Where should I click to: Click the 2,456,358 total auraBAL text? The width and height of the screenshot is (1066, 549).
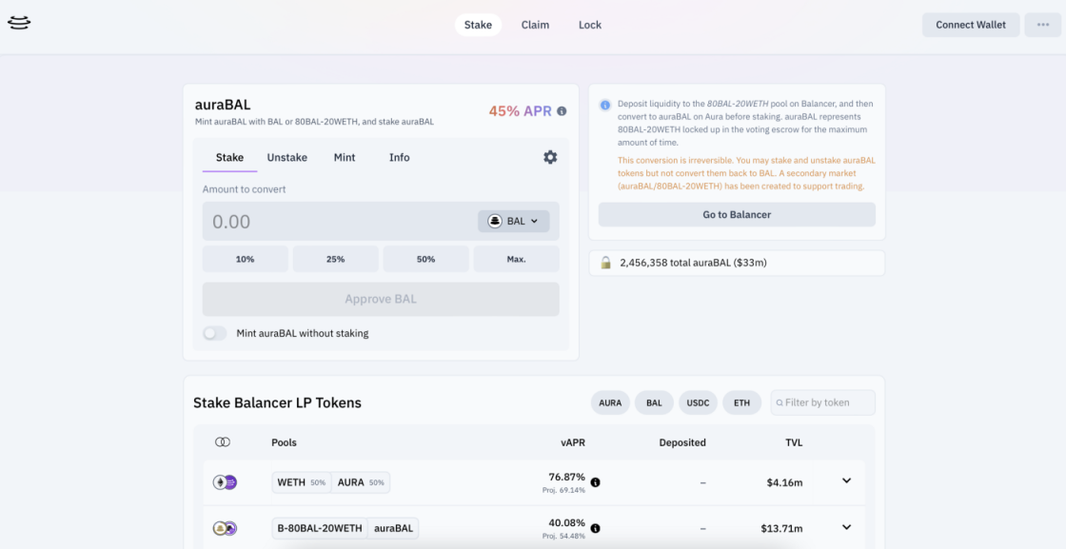pyautogui.click(x=694, y=263)
